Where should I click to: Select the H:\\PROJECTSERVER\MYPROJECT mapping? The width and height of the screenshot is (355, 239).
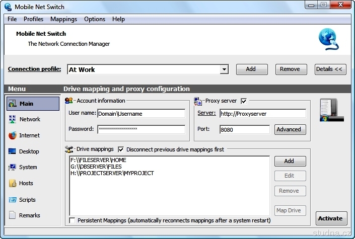(112, 173)
